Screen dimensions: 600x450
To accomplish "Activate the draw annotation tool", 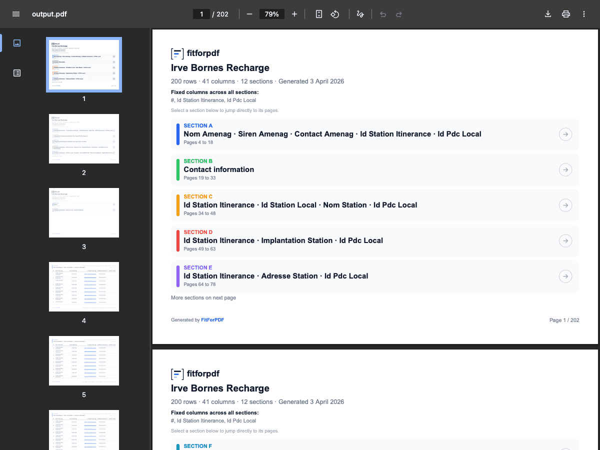I will 360,14.
